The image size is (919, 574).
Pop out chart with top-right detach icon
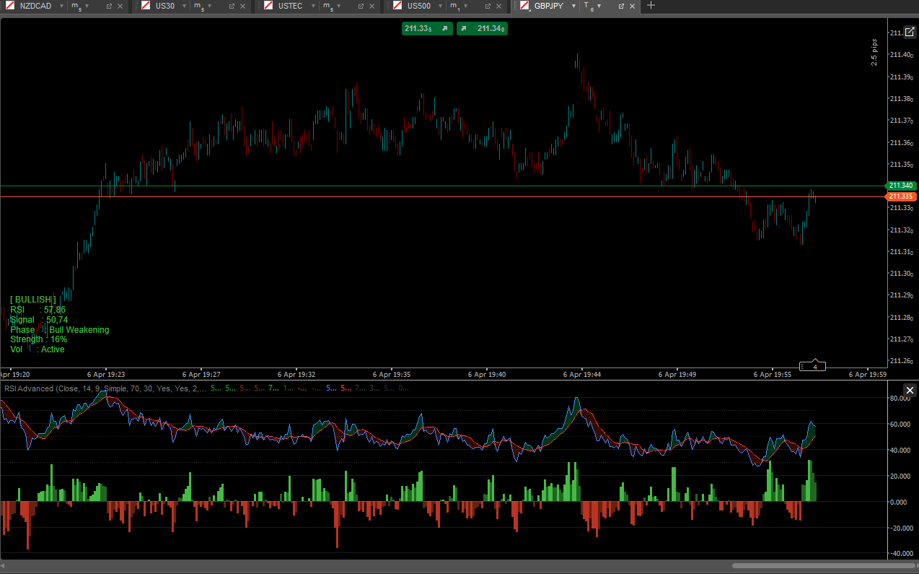coord(909,32)
